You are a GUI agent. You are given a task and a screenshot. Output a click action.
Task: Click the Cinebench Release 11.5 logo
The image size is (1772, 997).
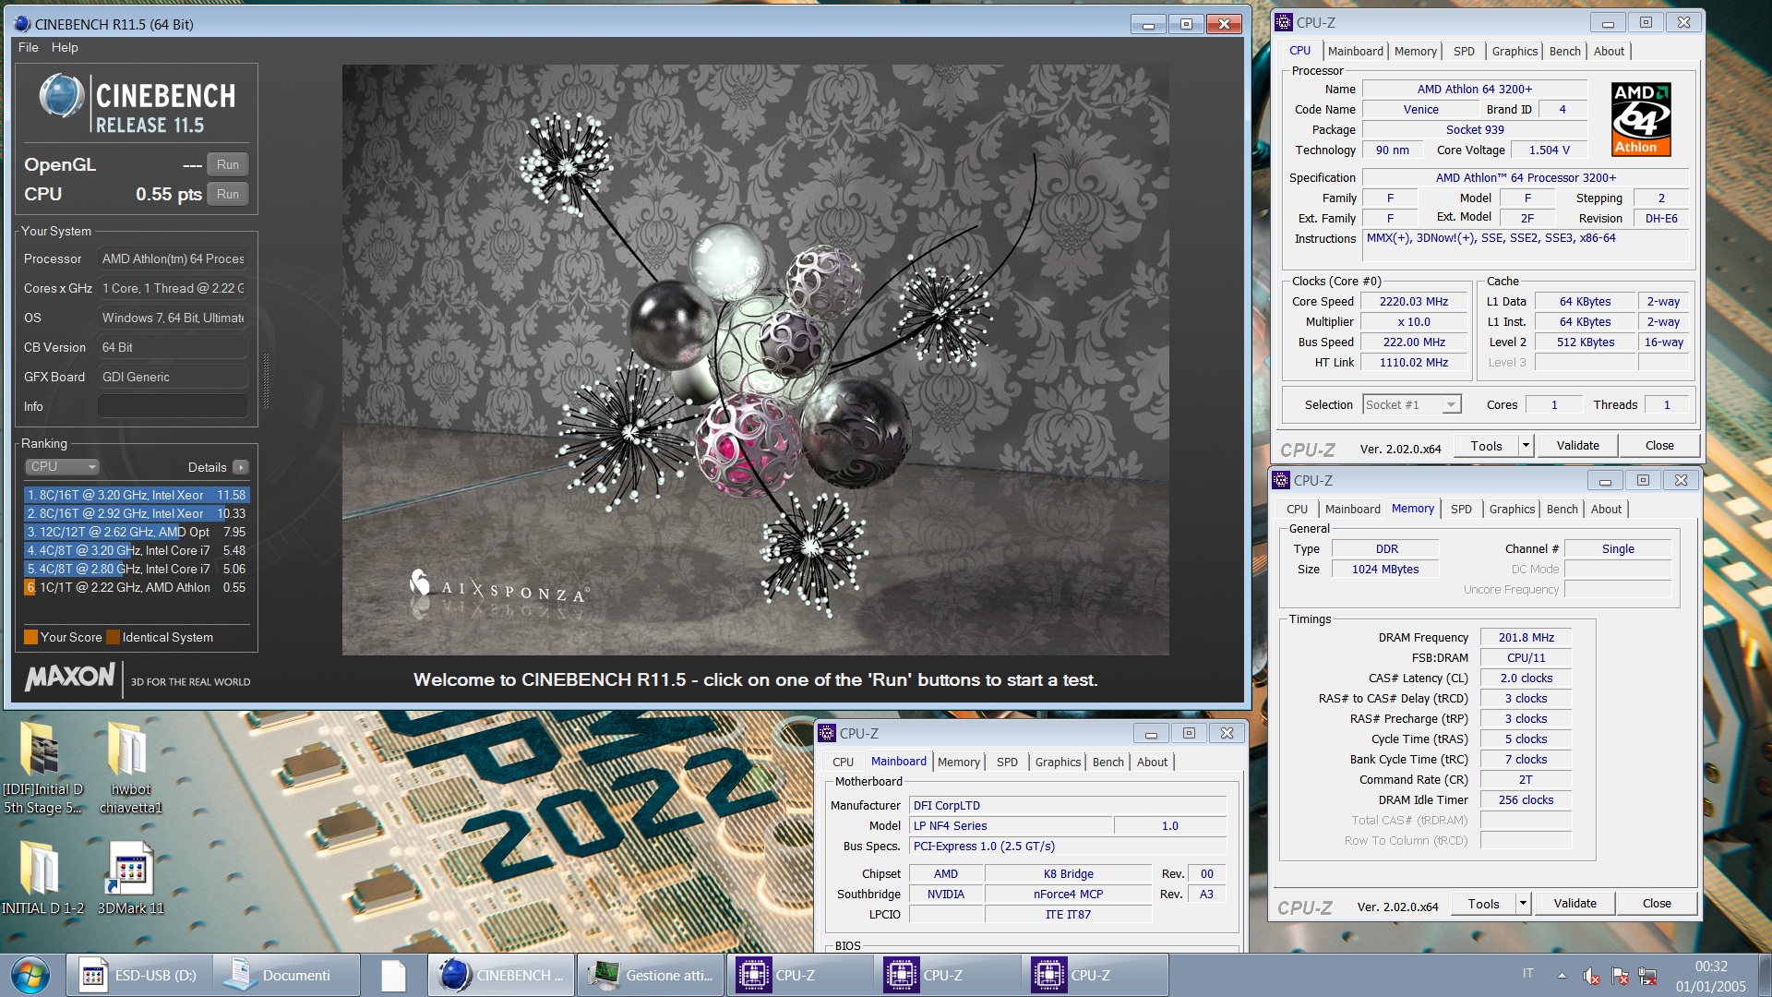pos(137,104)
